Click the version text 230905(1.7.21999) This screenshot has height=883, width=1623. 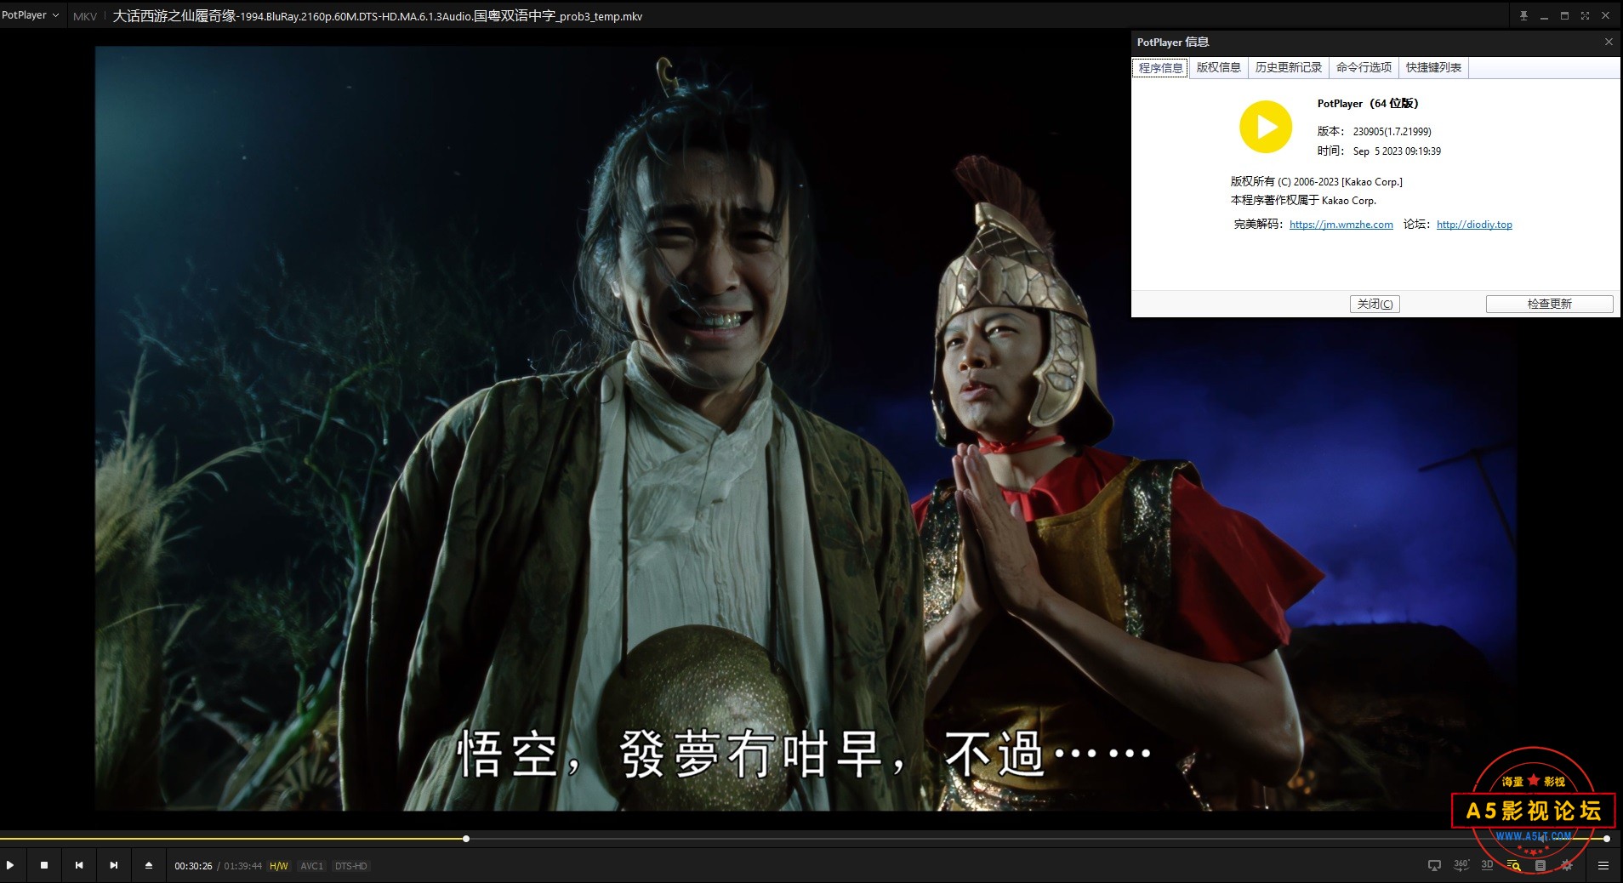pos(1392,131)
